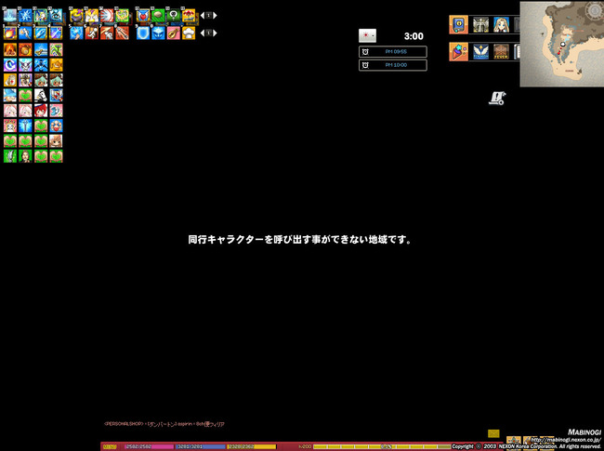Viewport: 604px width, 451px height.
Task: Click the pink HP bar showing 2582/2582
Action: point(149,446)
